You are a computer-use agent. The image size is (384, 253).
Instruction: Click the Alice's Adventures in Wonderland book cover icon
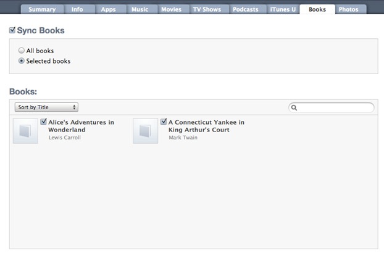[25, 131]
